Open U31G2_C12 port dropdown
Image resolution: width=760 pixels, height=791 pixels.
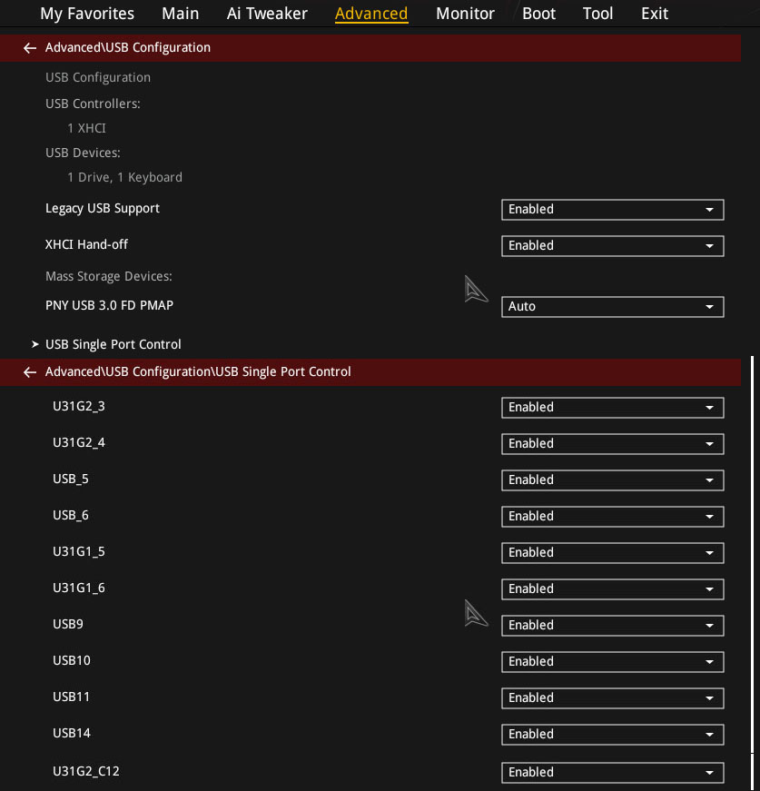click(x=612, y=772)
